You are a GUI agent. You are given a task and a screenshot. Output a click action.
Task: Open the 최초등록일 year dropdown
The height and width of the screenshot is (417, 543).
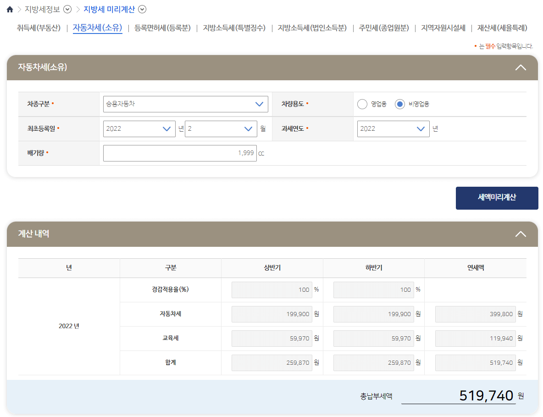tap(139, 129)
